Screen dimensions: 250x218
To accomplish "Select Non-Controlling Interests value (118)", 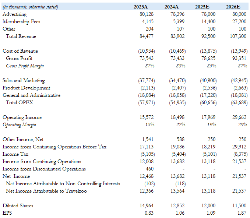I will pos(181,184).
